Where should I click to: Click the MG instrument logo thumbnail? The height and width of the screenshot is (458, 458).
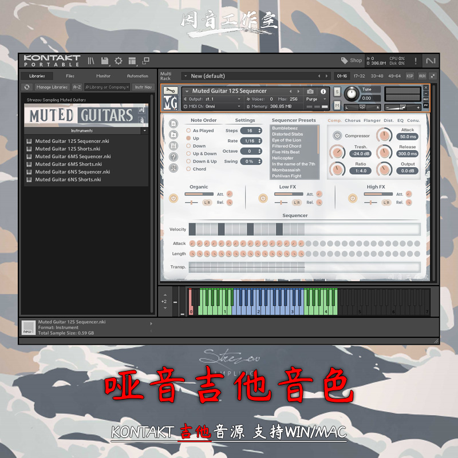(171, 102)
